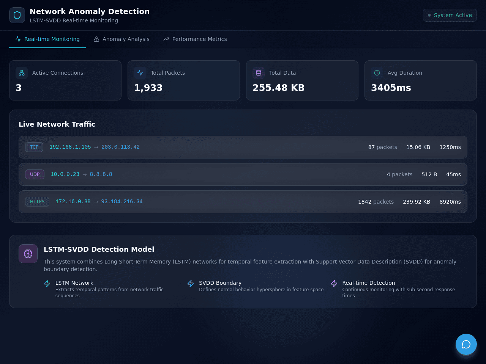Click the shield logo icon in header
This screenshot has height=364, width=486.
pos(17,15)
